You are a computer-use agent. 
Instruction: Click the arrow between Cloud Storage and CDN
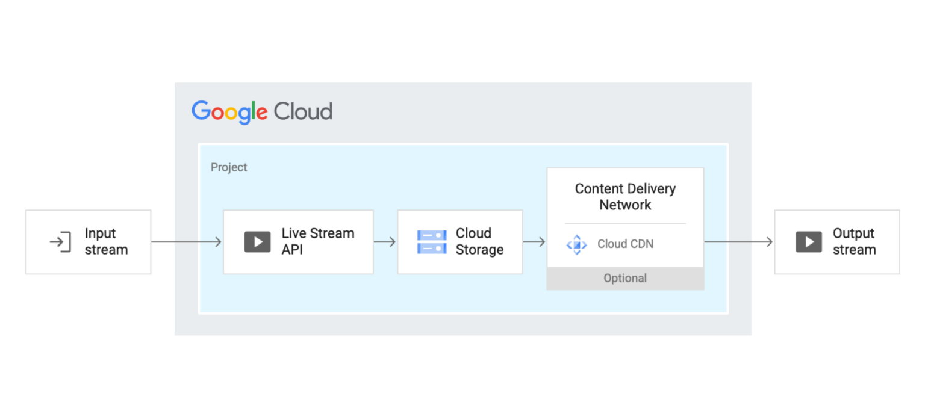pyautogui.click(x=535, y=241)
